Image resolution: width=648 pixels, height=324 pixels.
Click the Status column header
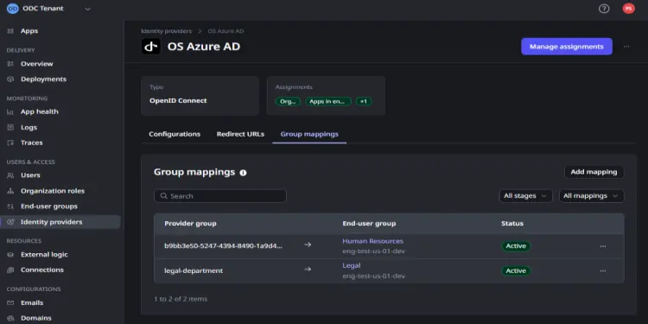(x=512, y=224)
